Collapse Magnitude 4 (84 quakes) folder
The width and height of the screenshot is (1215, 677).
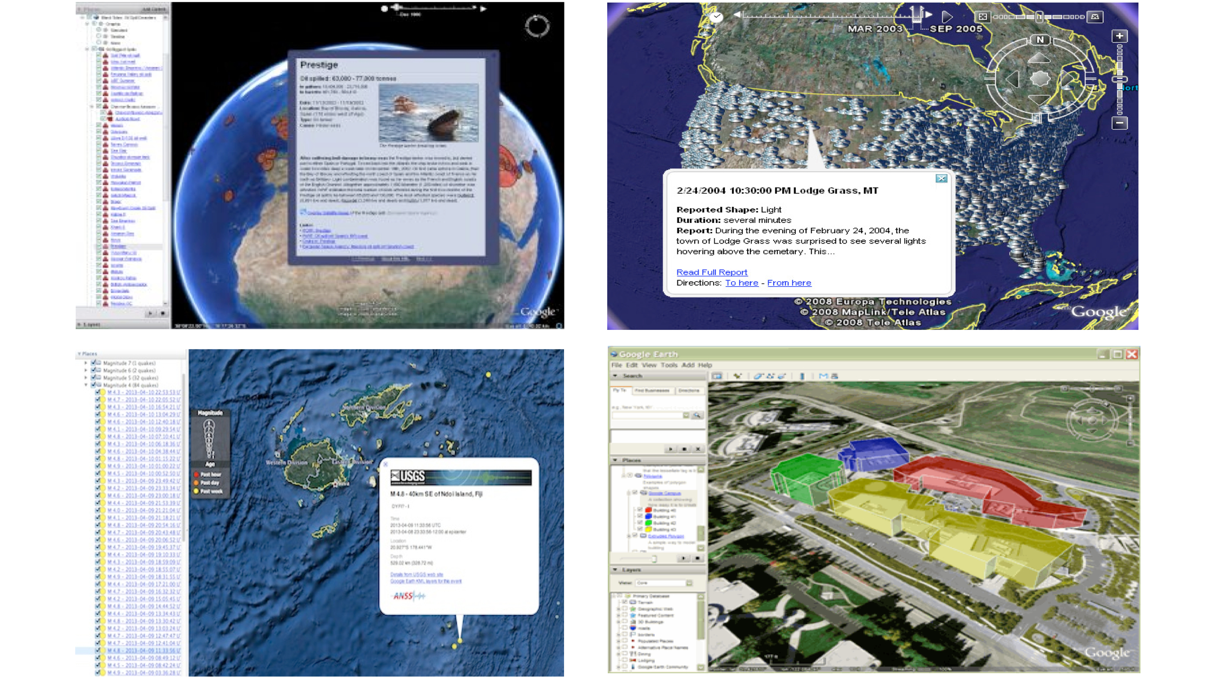[86, 385]
